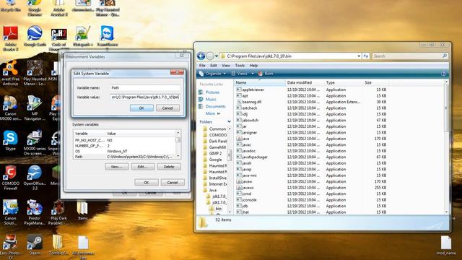Sort files by Date modified column
Viewport: 462px width, 260px height.
tap(305, 82)
